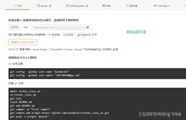Open the 流水线 tab

click(x=132, y=6)
